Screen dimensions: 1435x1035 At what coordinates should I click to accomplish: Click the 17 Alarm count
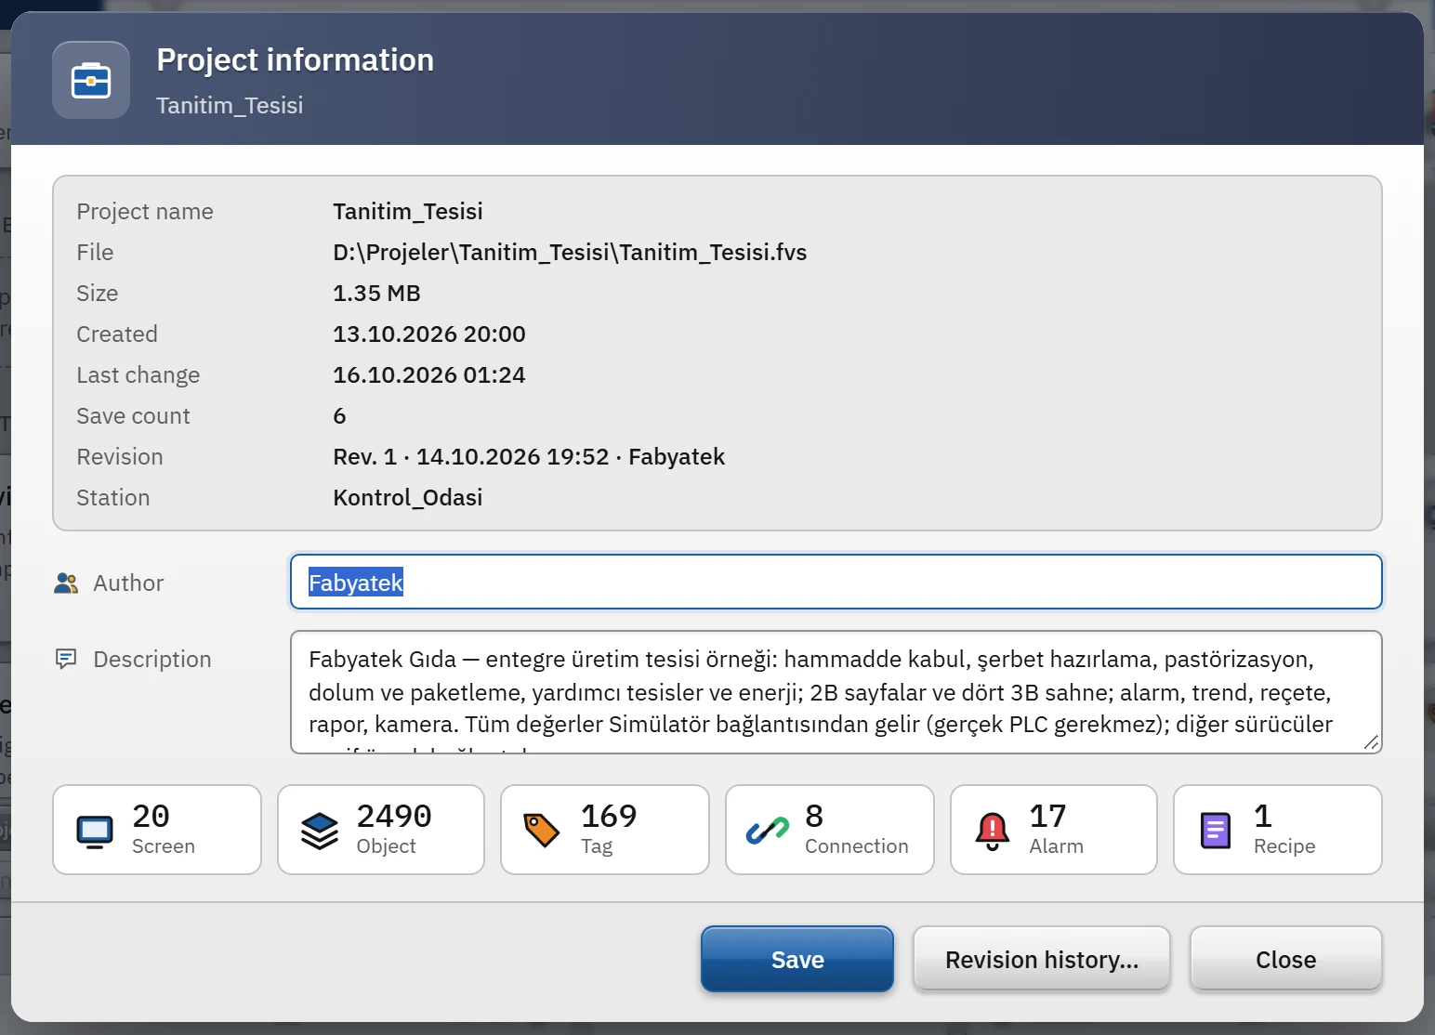click(x=1047, y=816)
